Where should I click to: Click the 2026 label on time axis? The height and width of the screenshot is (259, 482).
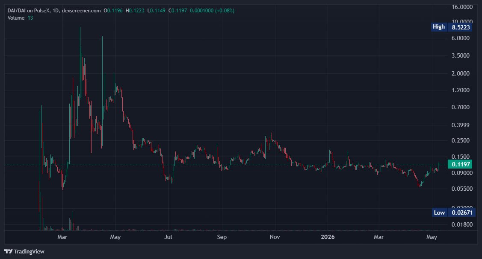tap(328, 237)
